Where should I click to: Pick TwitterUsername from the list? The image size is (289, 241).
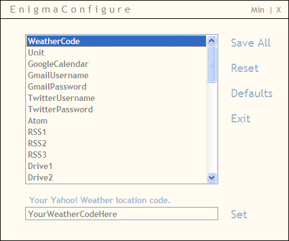point(116,98)
